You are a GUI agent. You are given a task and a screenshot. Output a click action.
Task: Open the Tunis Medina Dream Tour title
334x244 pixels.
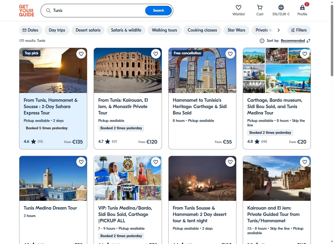point(50,208)
